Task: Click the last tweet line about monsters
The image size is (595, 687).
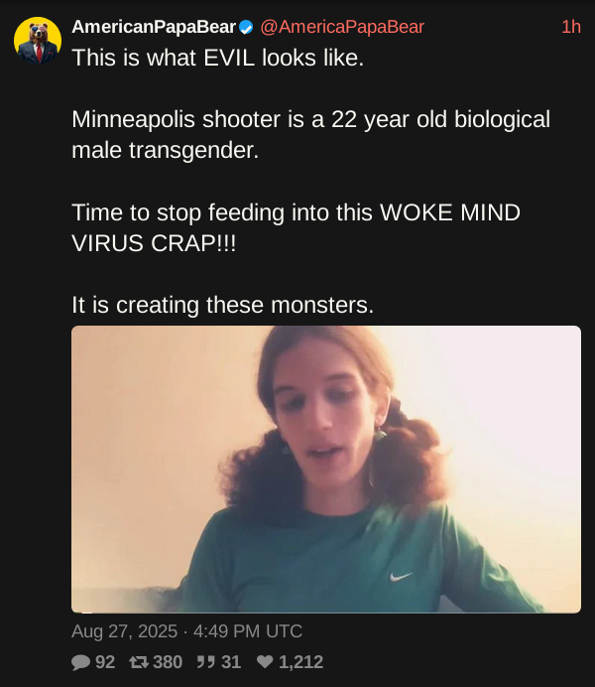Action: click(x=223, y=305)
